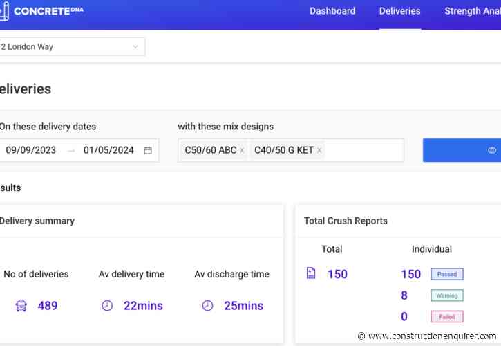Click the Passed status badge
This screenshot has height=346, width=501.
point(447,274)
